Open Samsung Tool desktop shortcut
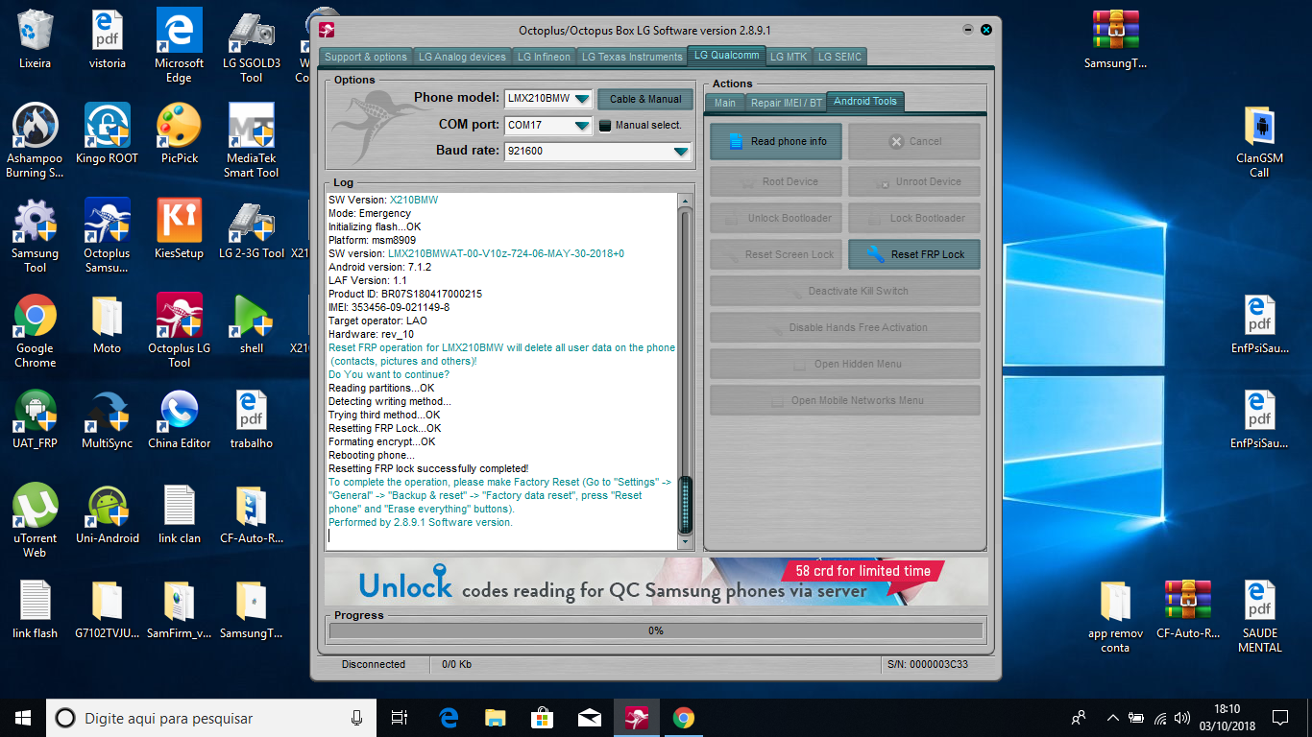Screen dimensions: 1312x737 (x=36, y=236)
